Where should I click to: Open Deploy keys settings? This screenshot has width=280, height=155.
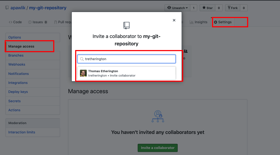point(33,92)
